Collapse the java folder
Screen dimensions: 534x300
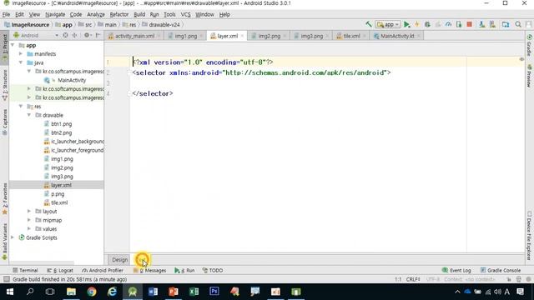click(21, 62)
